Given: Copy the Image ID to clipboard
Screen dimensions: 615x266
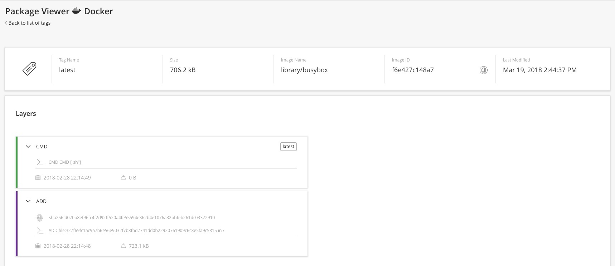Looking at the screenshot, I should [483, 70].
